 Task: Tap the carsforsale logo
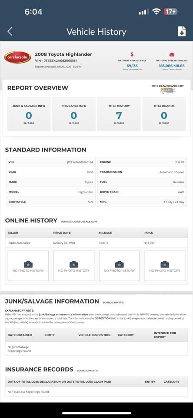17,57
